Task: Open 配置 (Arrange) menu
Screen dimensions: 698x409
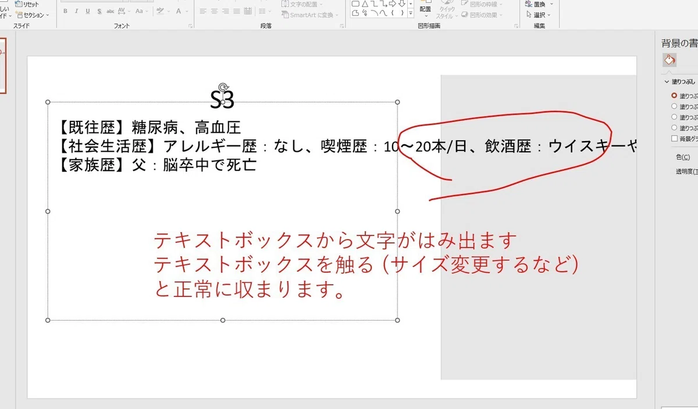Action: click(425, 10)
